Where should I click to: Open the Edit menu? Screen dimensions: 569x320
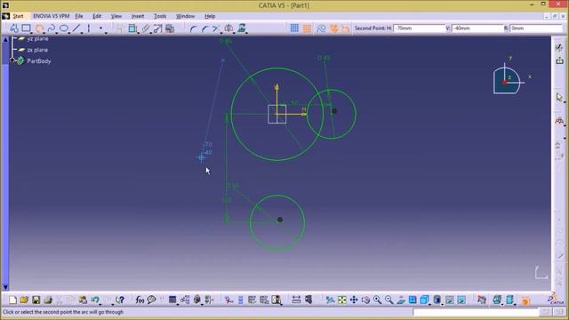(97, 16)
